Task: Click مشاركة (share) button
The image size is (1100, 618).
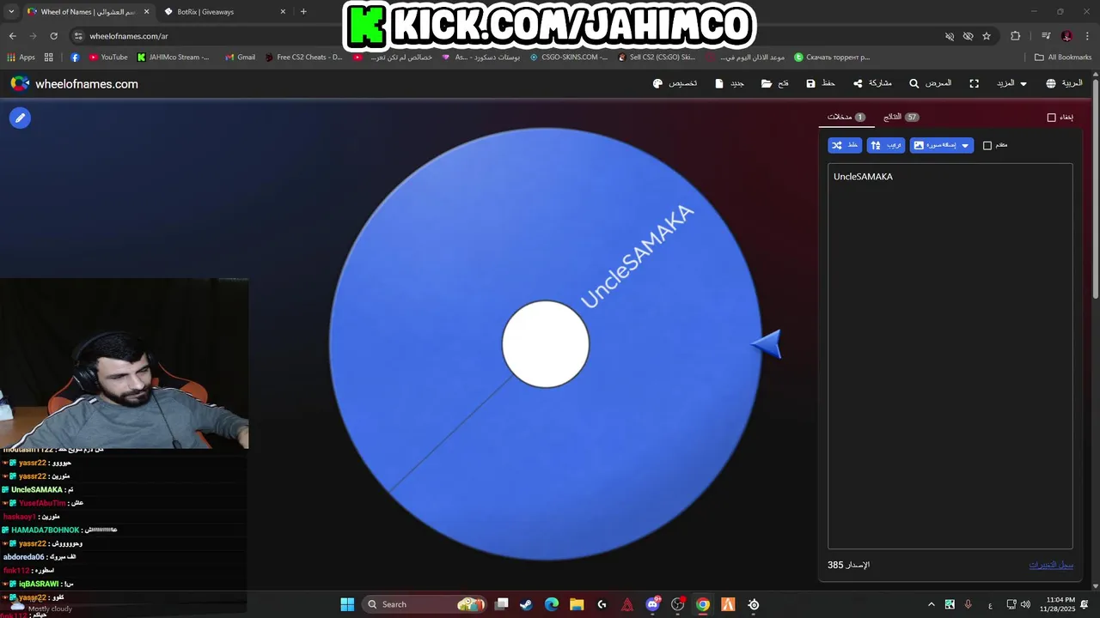Action: coord(872,84)
